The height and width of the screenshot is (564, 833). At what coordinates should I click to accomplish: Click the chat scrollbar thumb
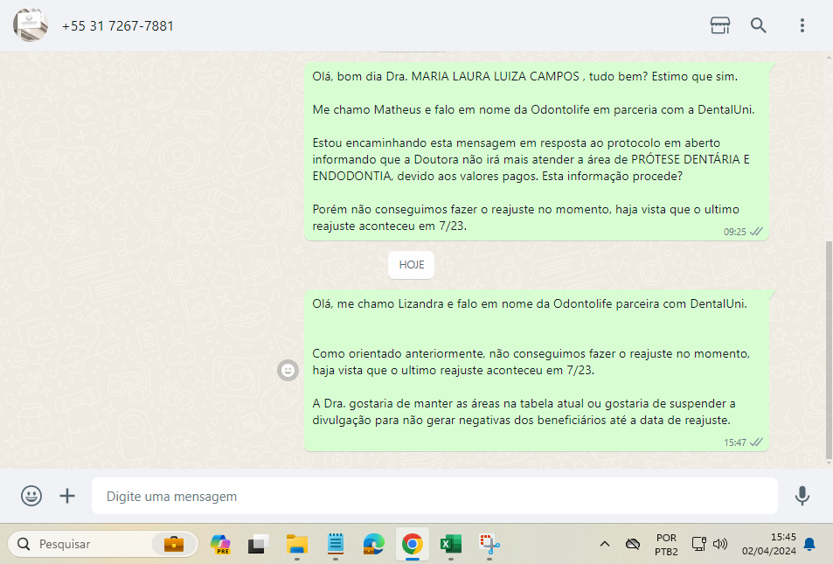pos(829,351)
